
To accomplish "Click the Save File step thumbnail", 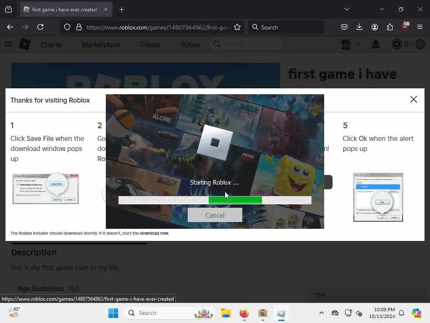I will pos(46,189).
